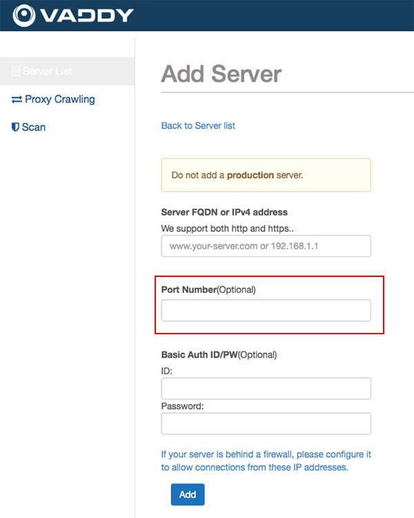414x518 pixels.
Task: Open the firewall IP addresses link
Action: [266, 461]
